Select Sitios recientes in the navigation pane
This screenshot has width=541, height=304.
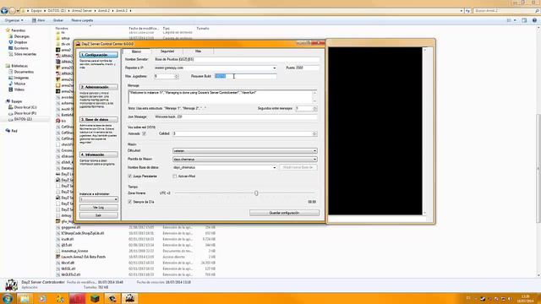tap(25, 54)
